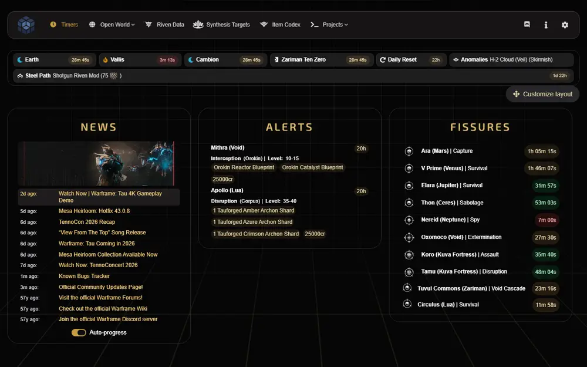This screenshot has width=587, height=367.
Task: Click the 7m 00s Nereid timer badge
Action: click(x=547, y=220)
